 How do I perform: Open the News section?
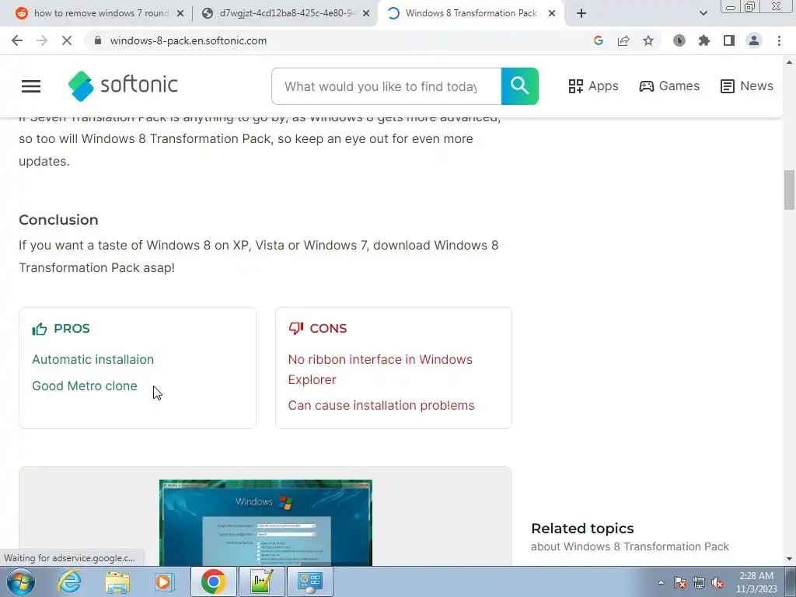[747, 86]
